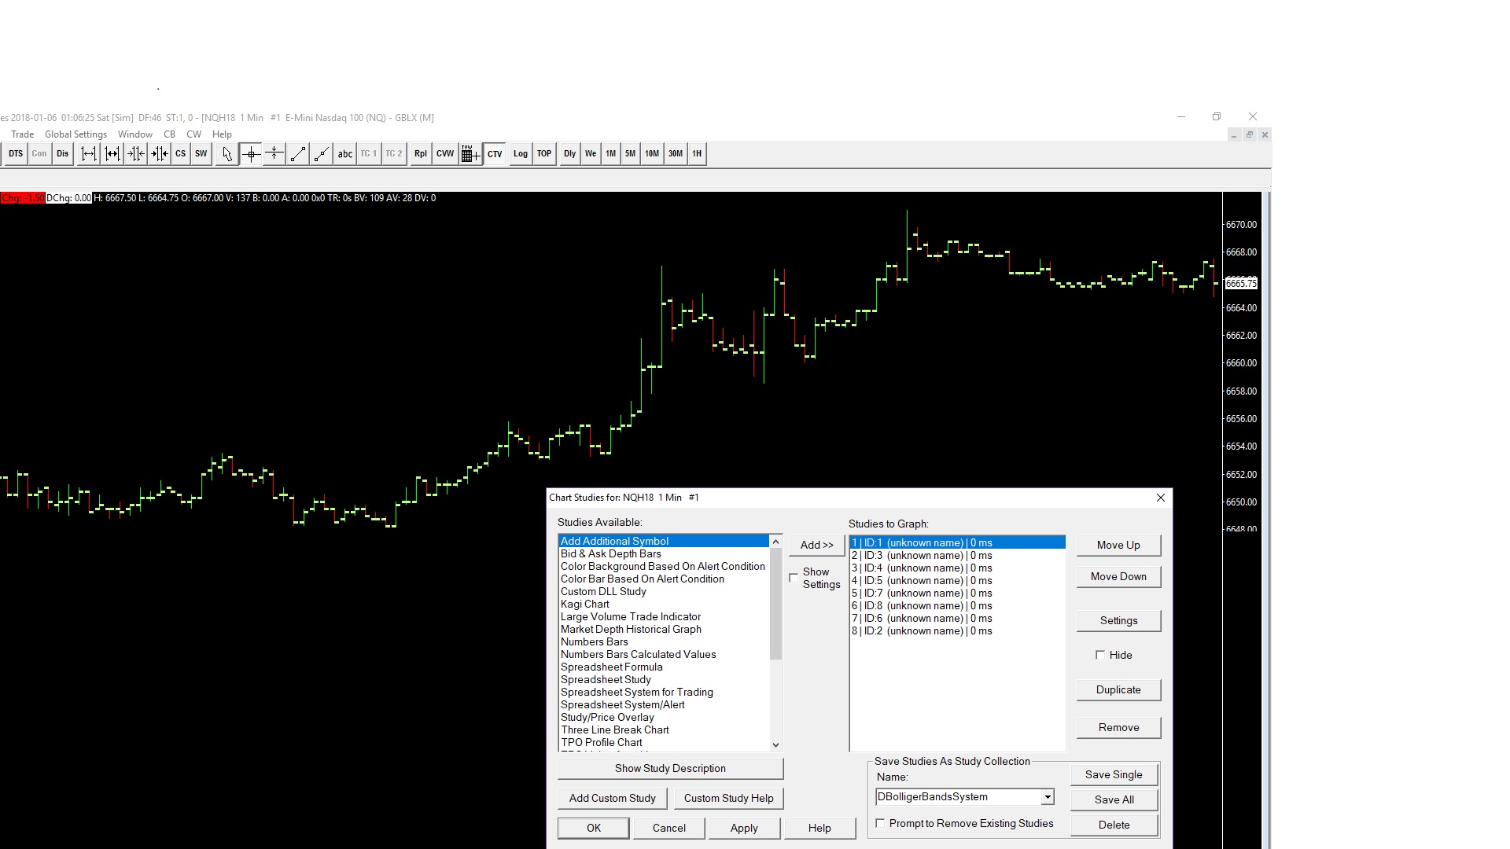Select study row '8 | ID:2' in Studies to Graph

tap(957, 630)
